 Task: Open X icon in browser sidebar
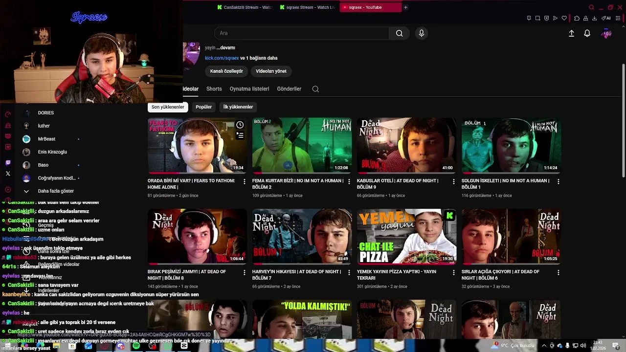pos(8,174)
